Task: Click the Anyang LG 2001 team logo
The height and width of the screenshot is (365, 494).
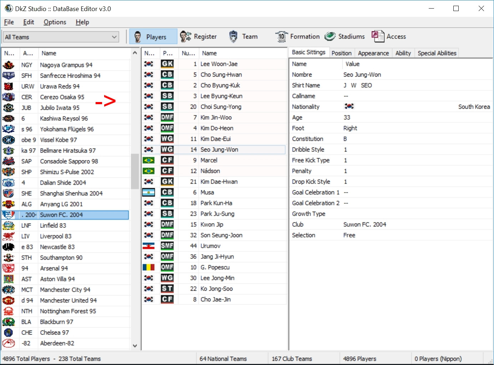Action: pos(9,204)
